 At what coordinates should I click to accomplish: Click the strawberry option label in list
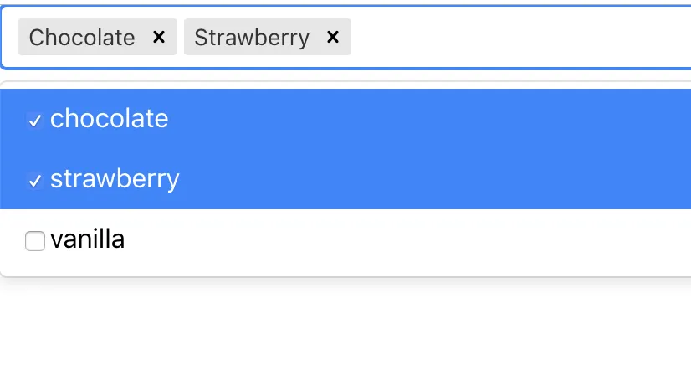pos(115,179)
